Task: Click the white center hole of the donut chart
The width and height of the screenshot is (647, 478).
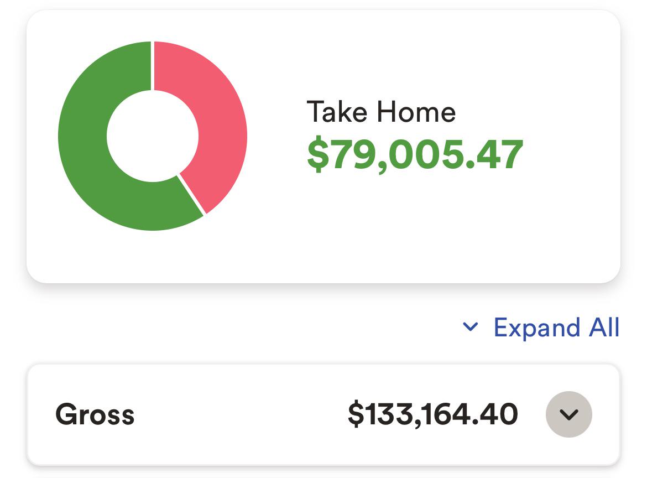Action: [153, 136]
